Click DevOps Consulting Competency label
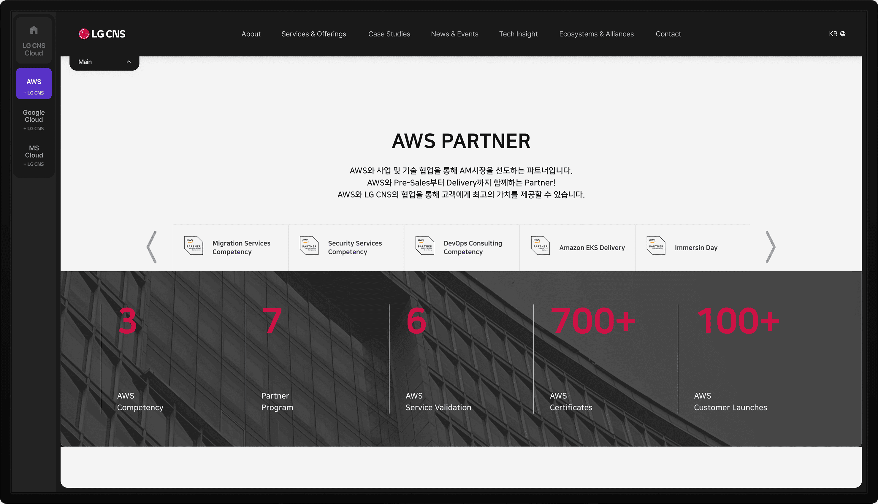 tap(473, 248)
